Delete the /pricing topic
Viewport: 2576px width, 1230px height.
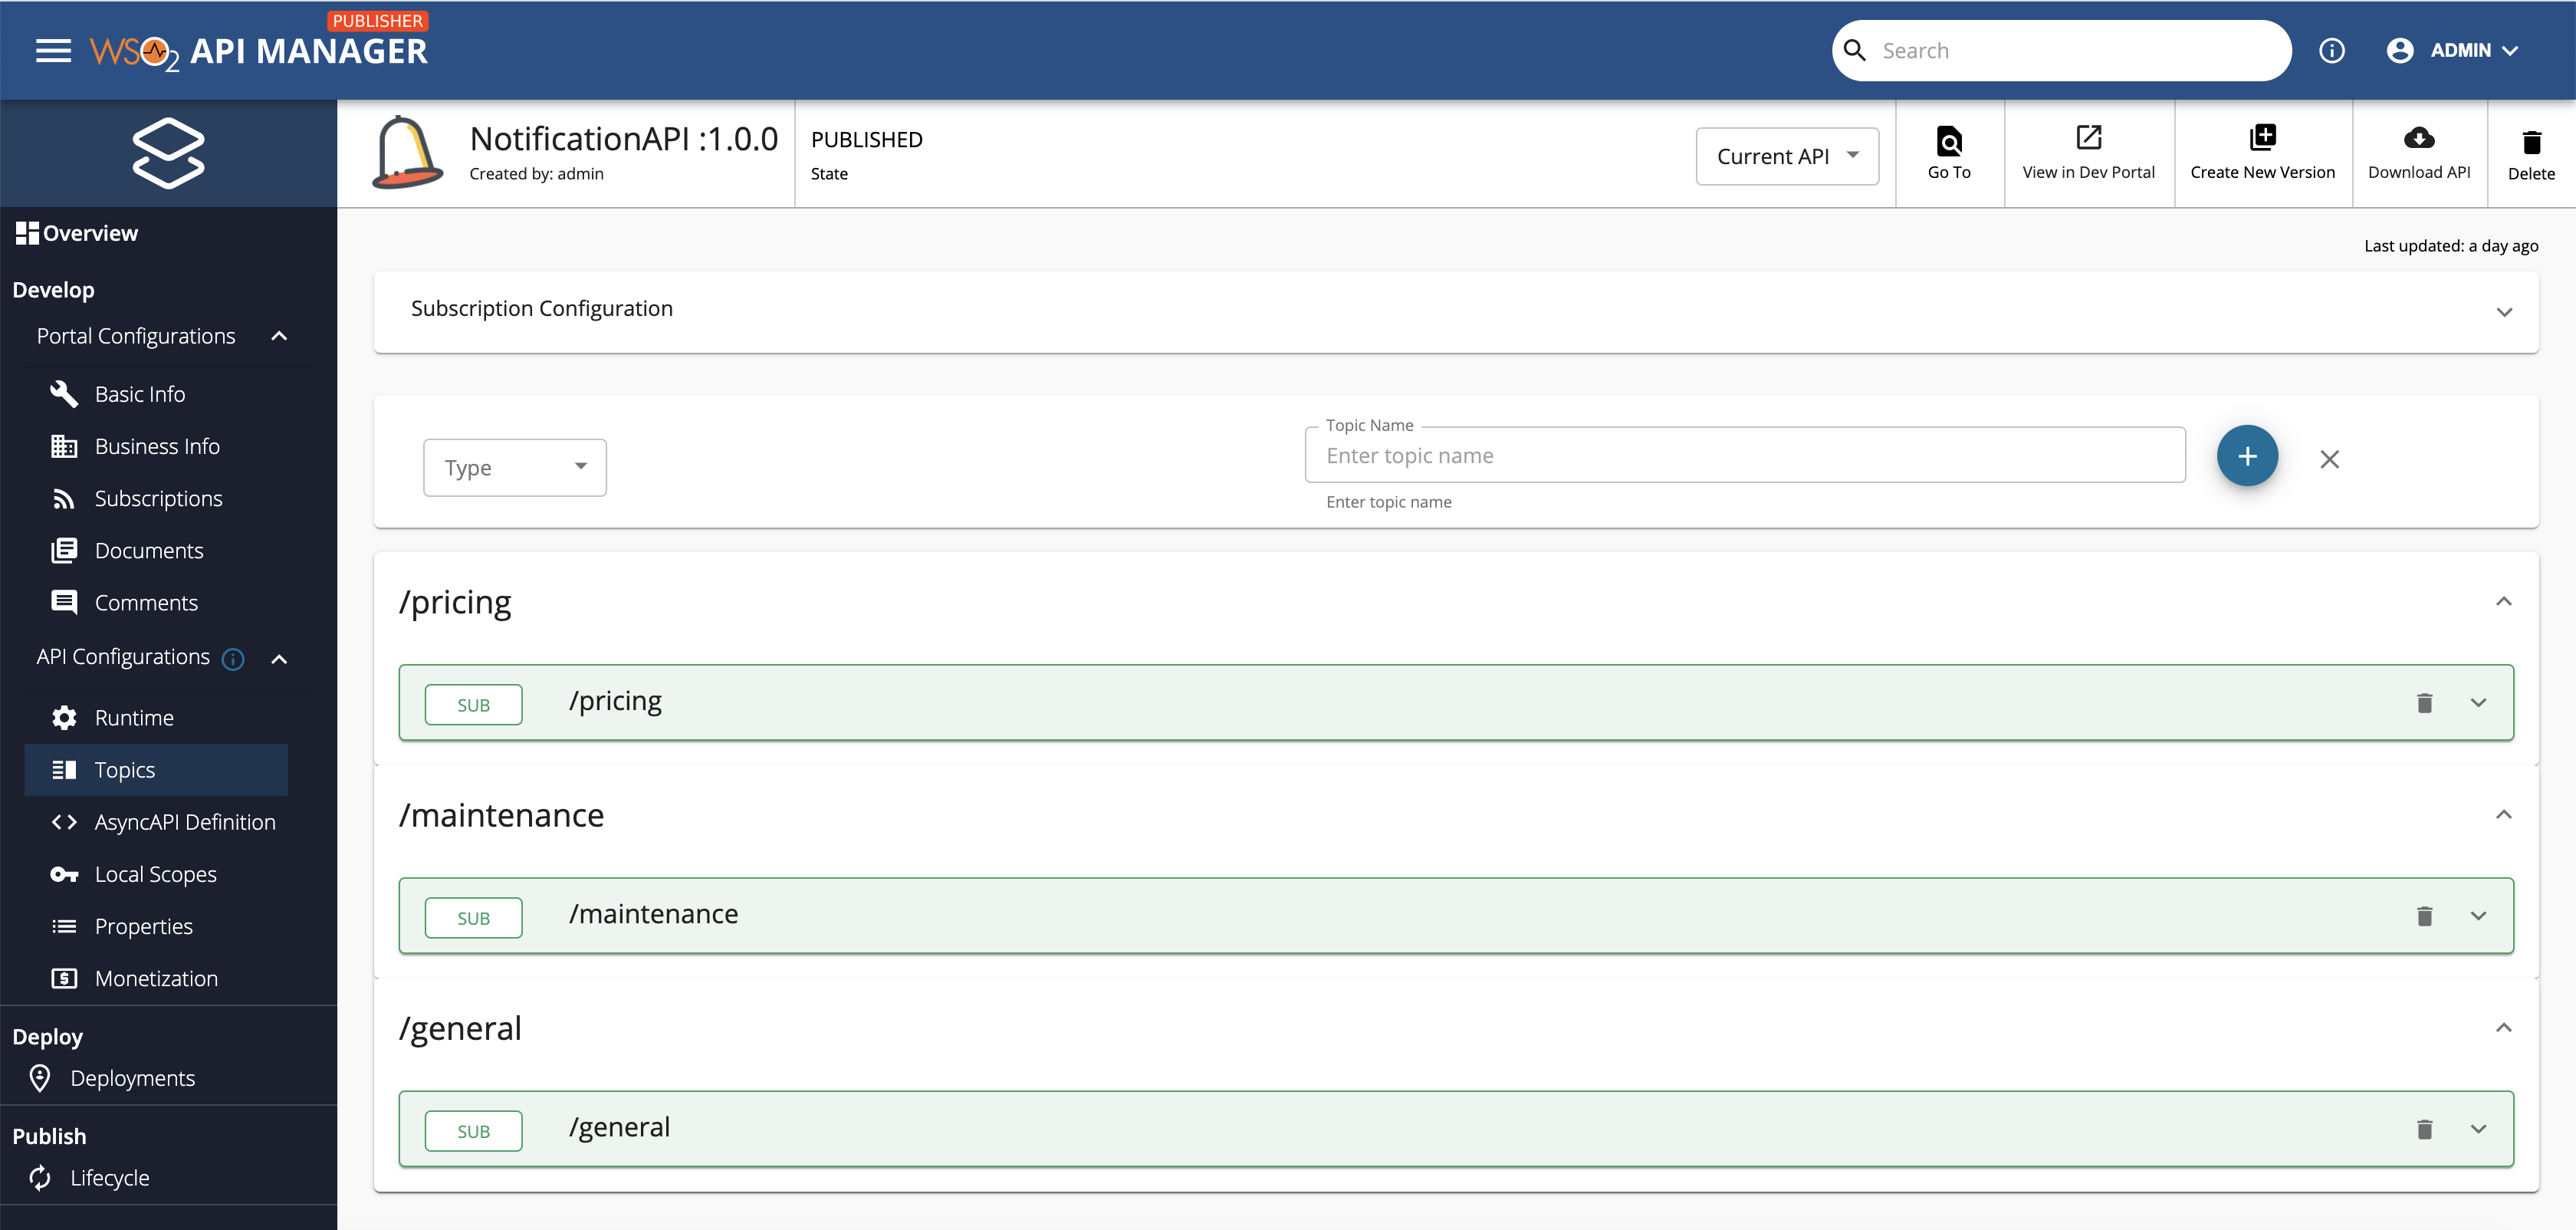click(2424, 702)
